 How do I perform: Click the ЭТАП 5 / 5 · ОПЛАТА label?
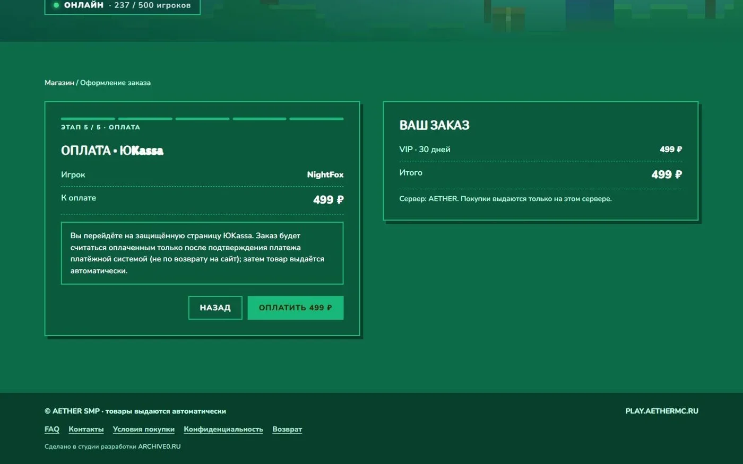click(100, 127)
